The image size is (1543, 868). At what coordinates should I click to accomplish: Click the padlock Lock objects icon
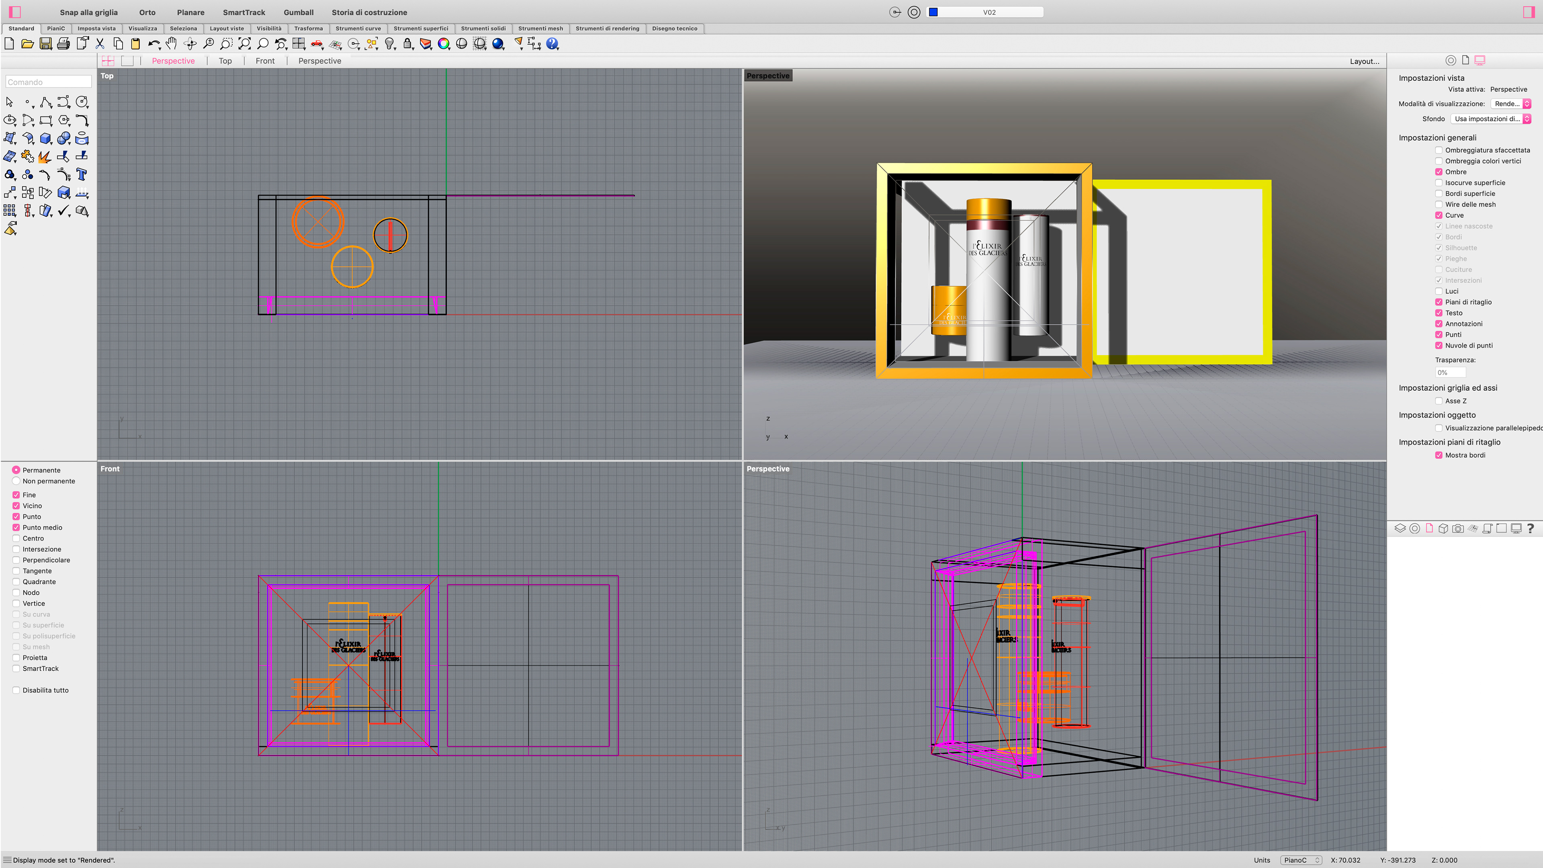point(408,44)
